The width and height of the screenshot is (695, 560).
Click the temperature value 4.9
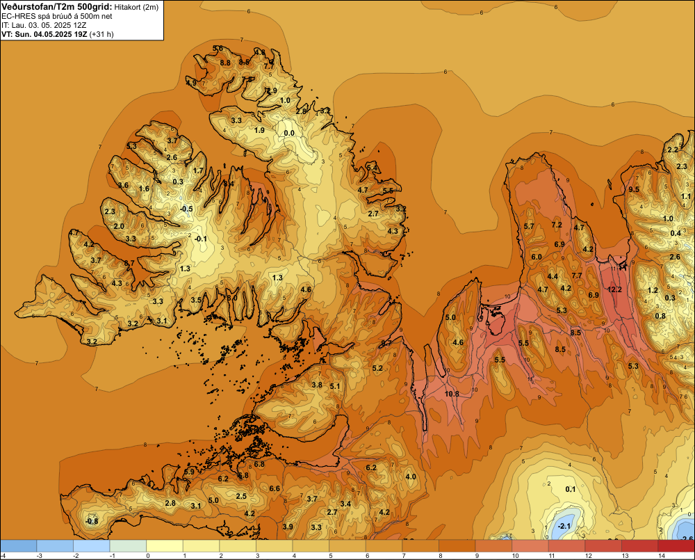[x=191, y=83]
